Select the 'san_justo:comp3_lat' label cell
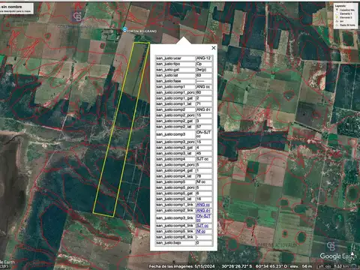The height and width of the screenshot is (270, 360). click(175, 153)
